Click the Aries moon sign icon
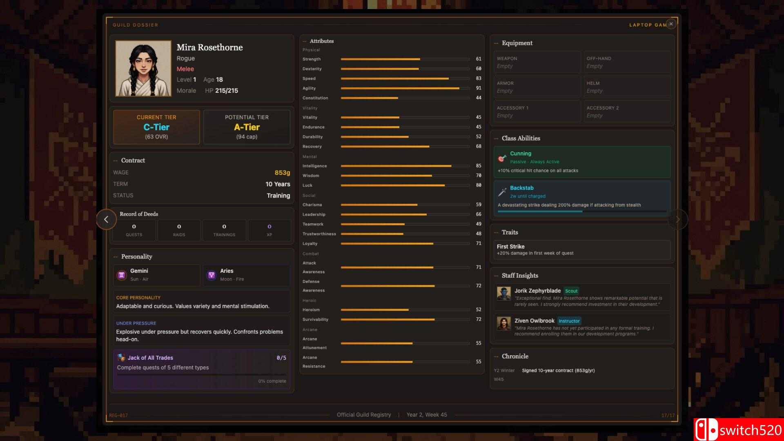 click(x=212, y=275)
